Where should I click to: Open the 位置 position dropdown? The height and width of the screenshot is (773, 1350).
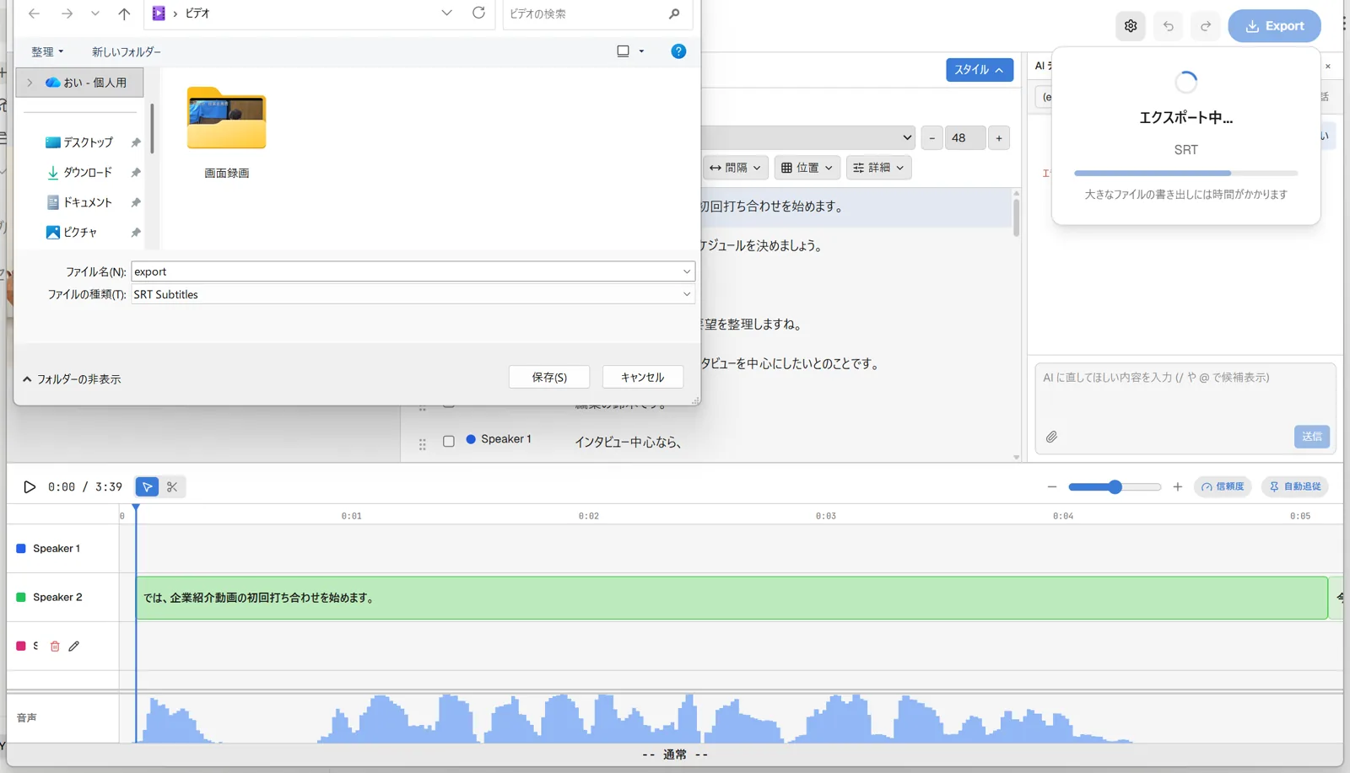click(x=807, y=168)
